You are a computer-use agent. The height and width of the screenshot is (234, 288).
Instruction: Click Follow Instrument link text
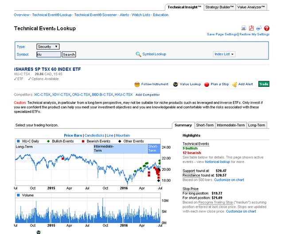[x=155, y=84]
